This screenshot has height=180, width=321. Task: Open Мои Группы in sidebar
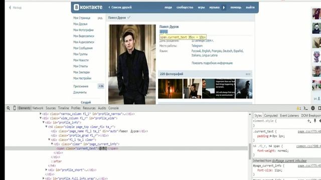point(80,54)
